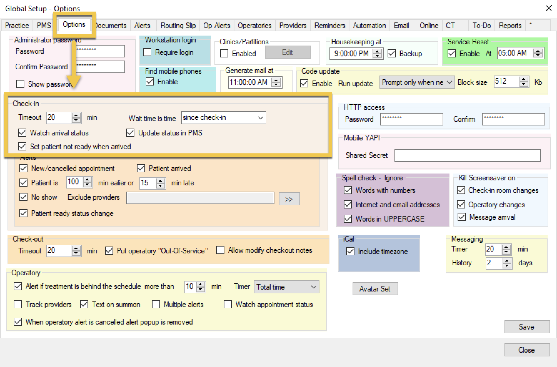Adjust Messaging History days stepper
557x367 pixels.
coord(507,263)
